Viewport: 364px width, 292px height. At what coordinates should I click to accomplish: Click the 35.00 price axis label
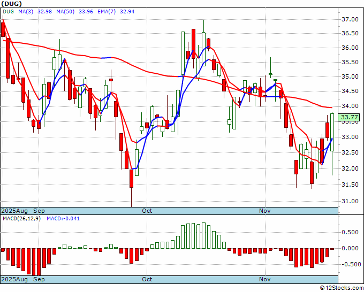click(350, 77)
